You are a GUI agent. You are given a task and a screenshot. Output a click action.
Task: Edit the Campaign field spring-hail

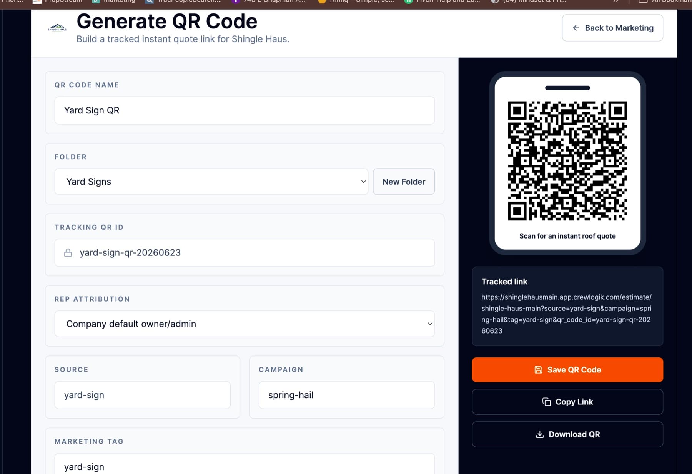point(346,395)
